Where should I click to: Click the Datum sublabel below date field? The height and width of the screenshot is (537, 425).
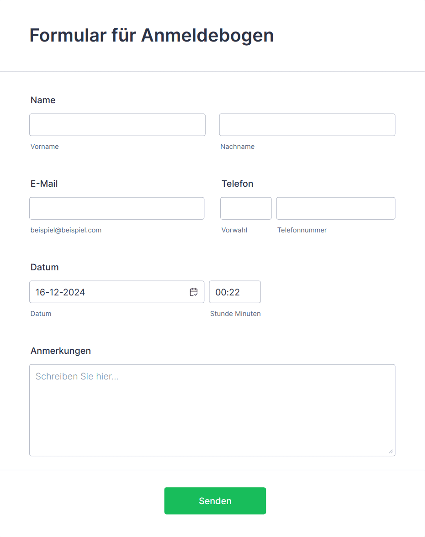pos(41,314)
